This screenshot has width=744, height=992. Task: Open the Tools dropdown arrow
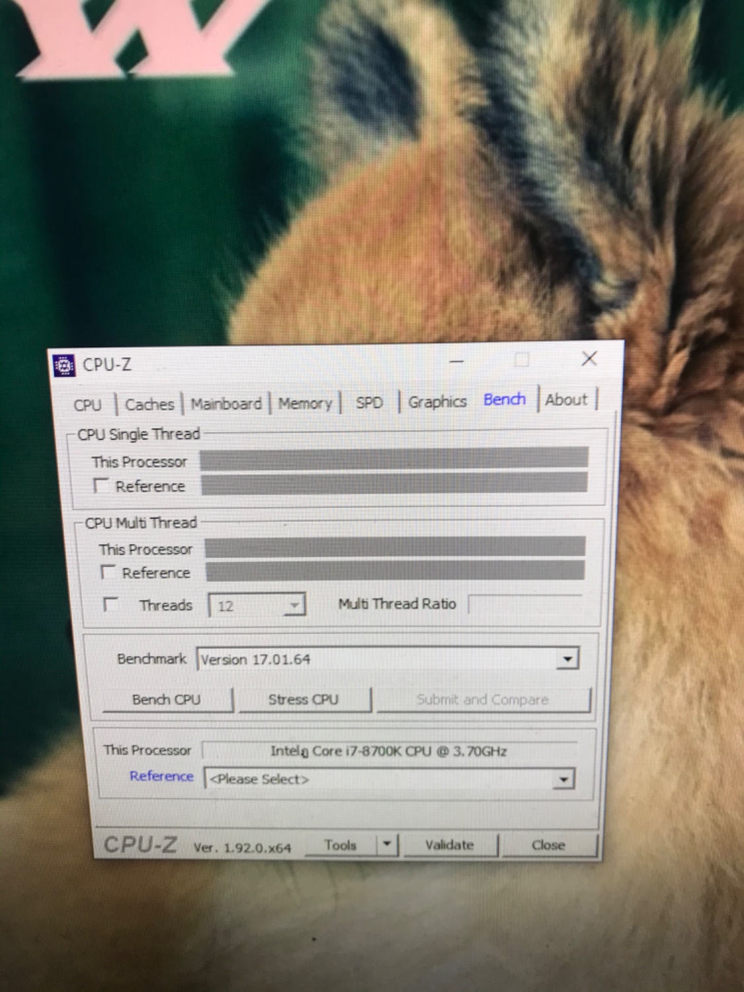point(387,845)
